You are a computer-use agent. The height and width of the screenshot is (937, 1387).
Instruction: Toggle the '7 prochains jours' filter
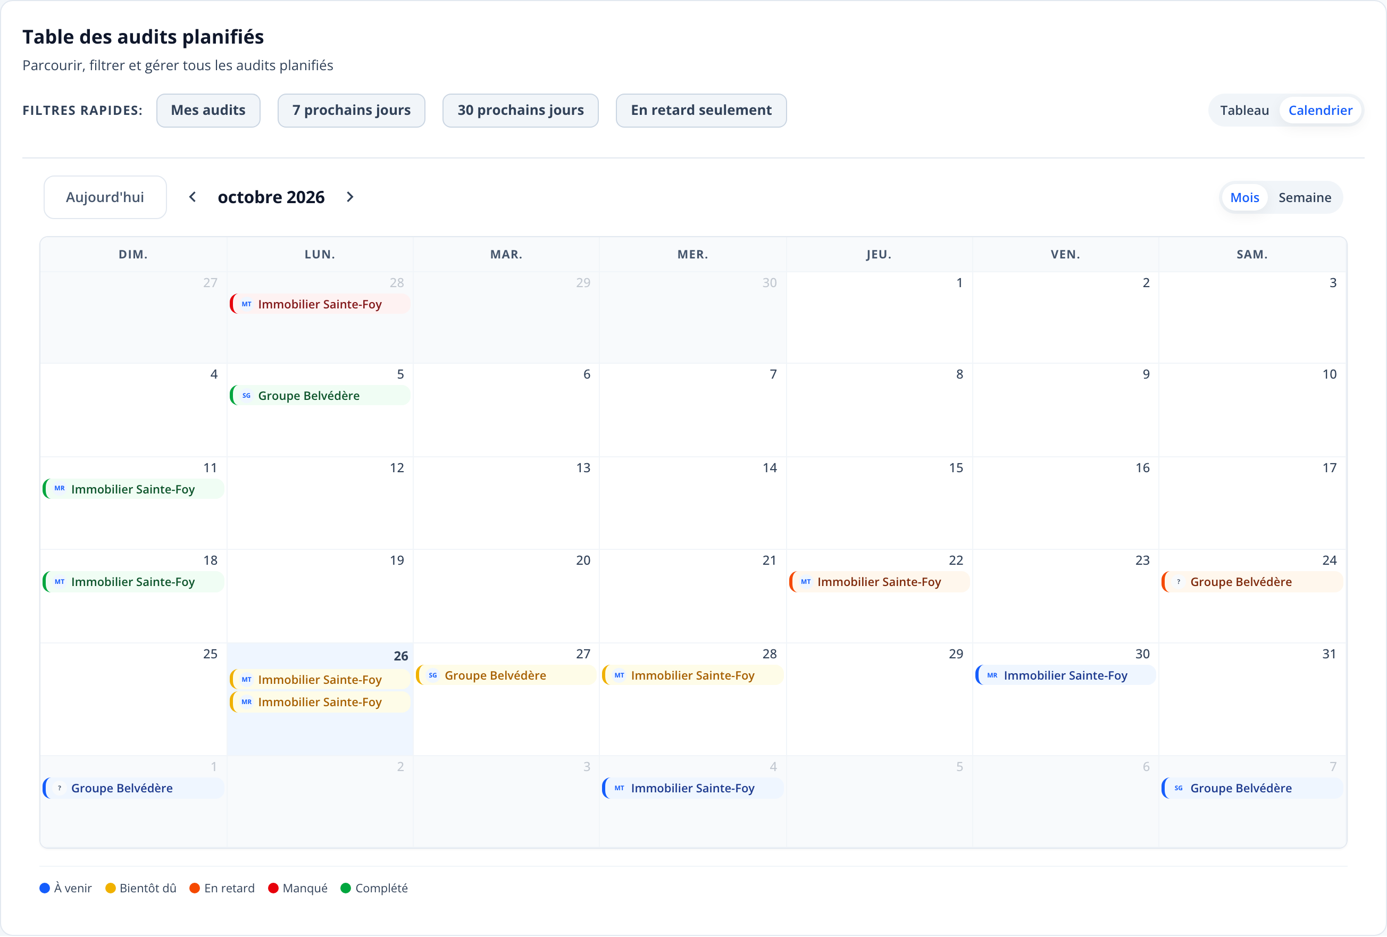(x=352, y=111)
